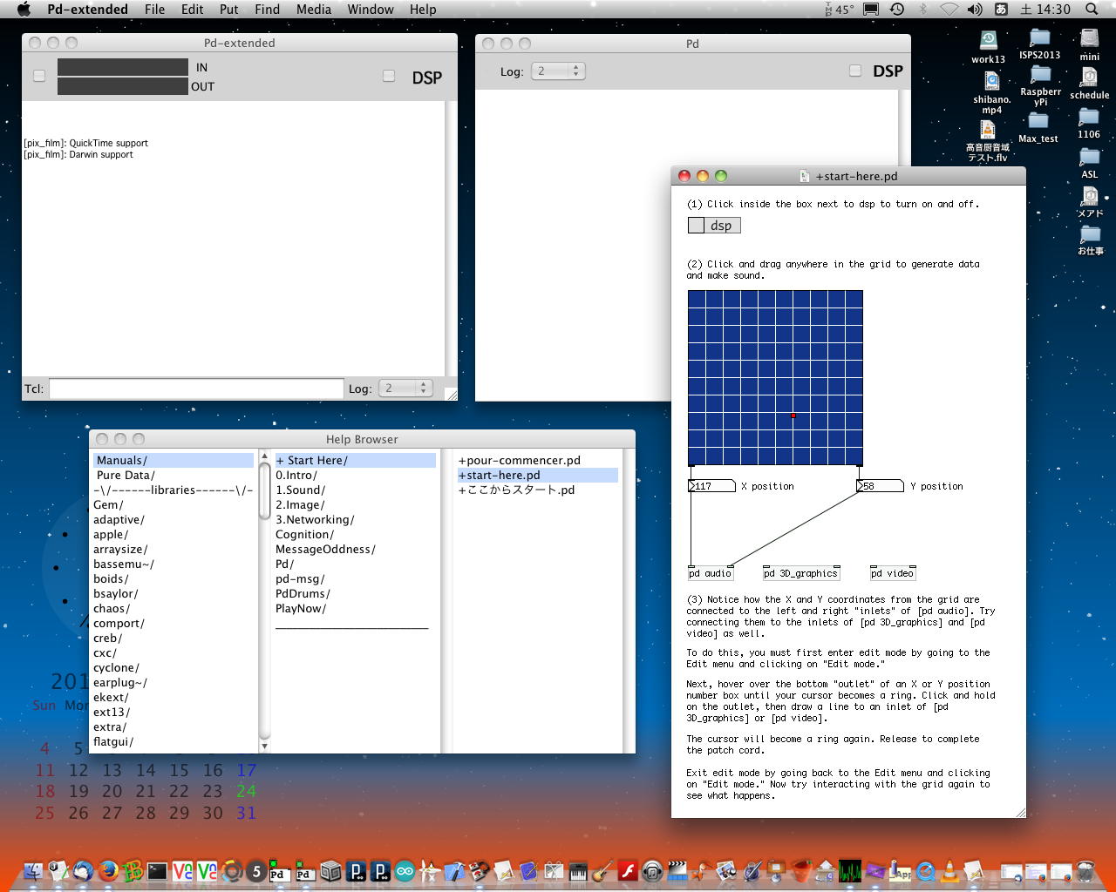Image resolution: width=1116 pixels, height=892 pixels.
Task: Open Firefox from the dock
Action: click(x=108, y=870)
